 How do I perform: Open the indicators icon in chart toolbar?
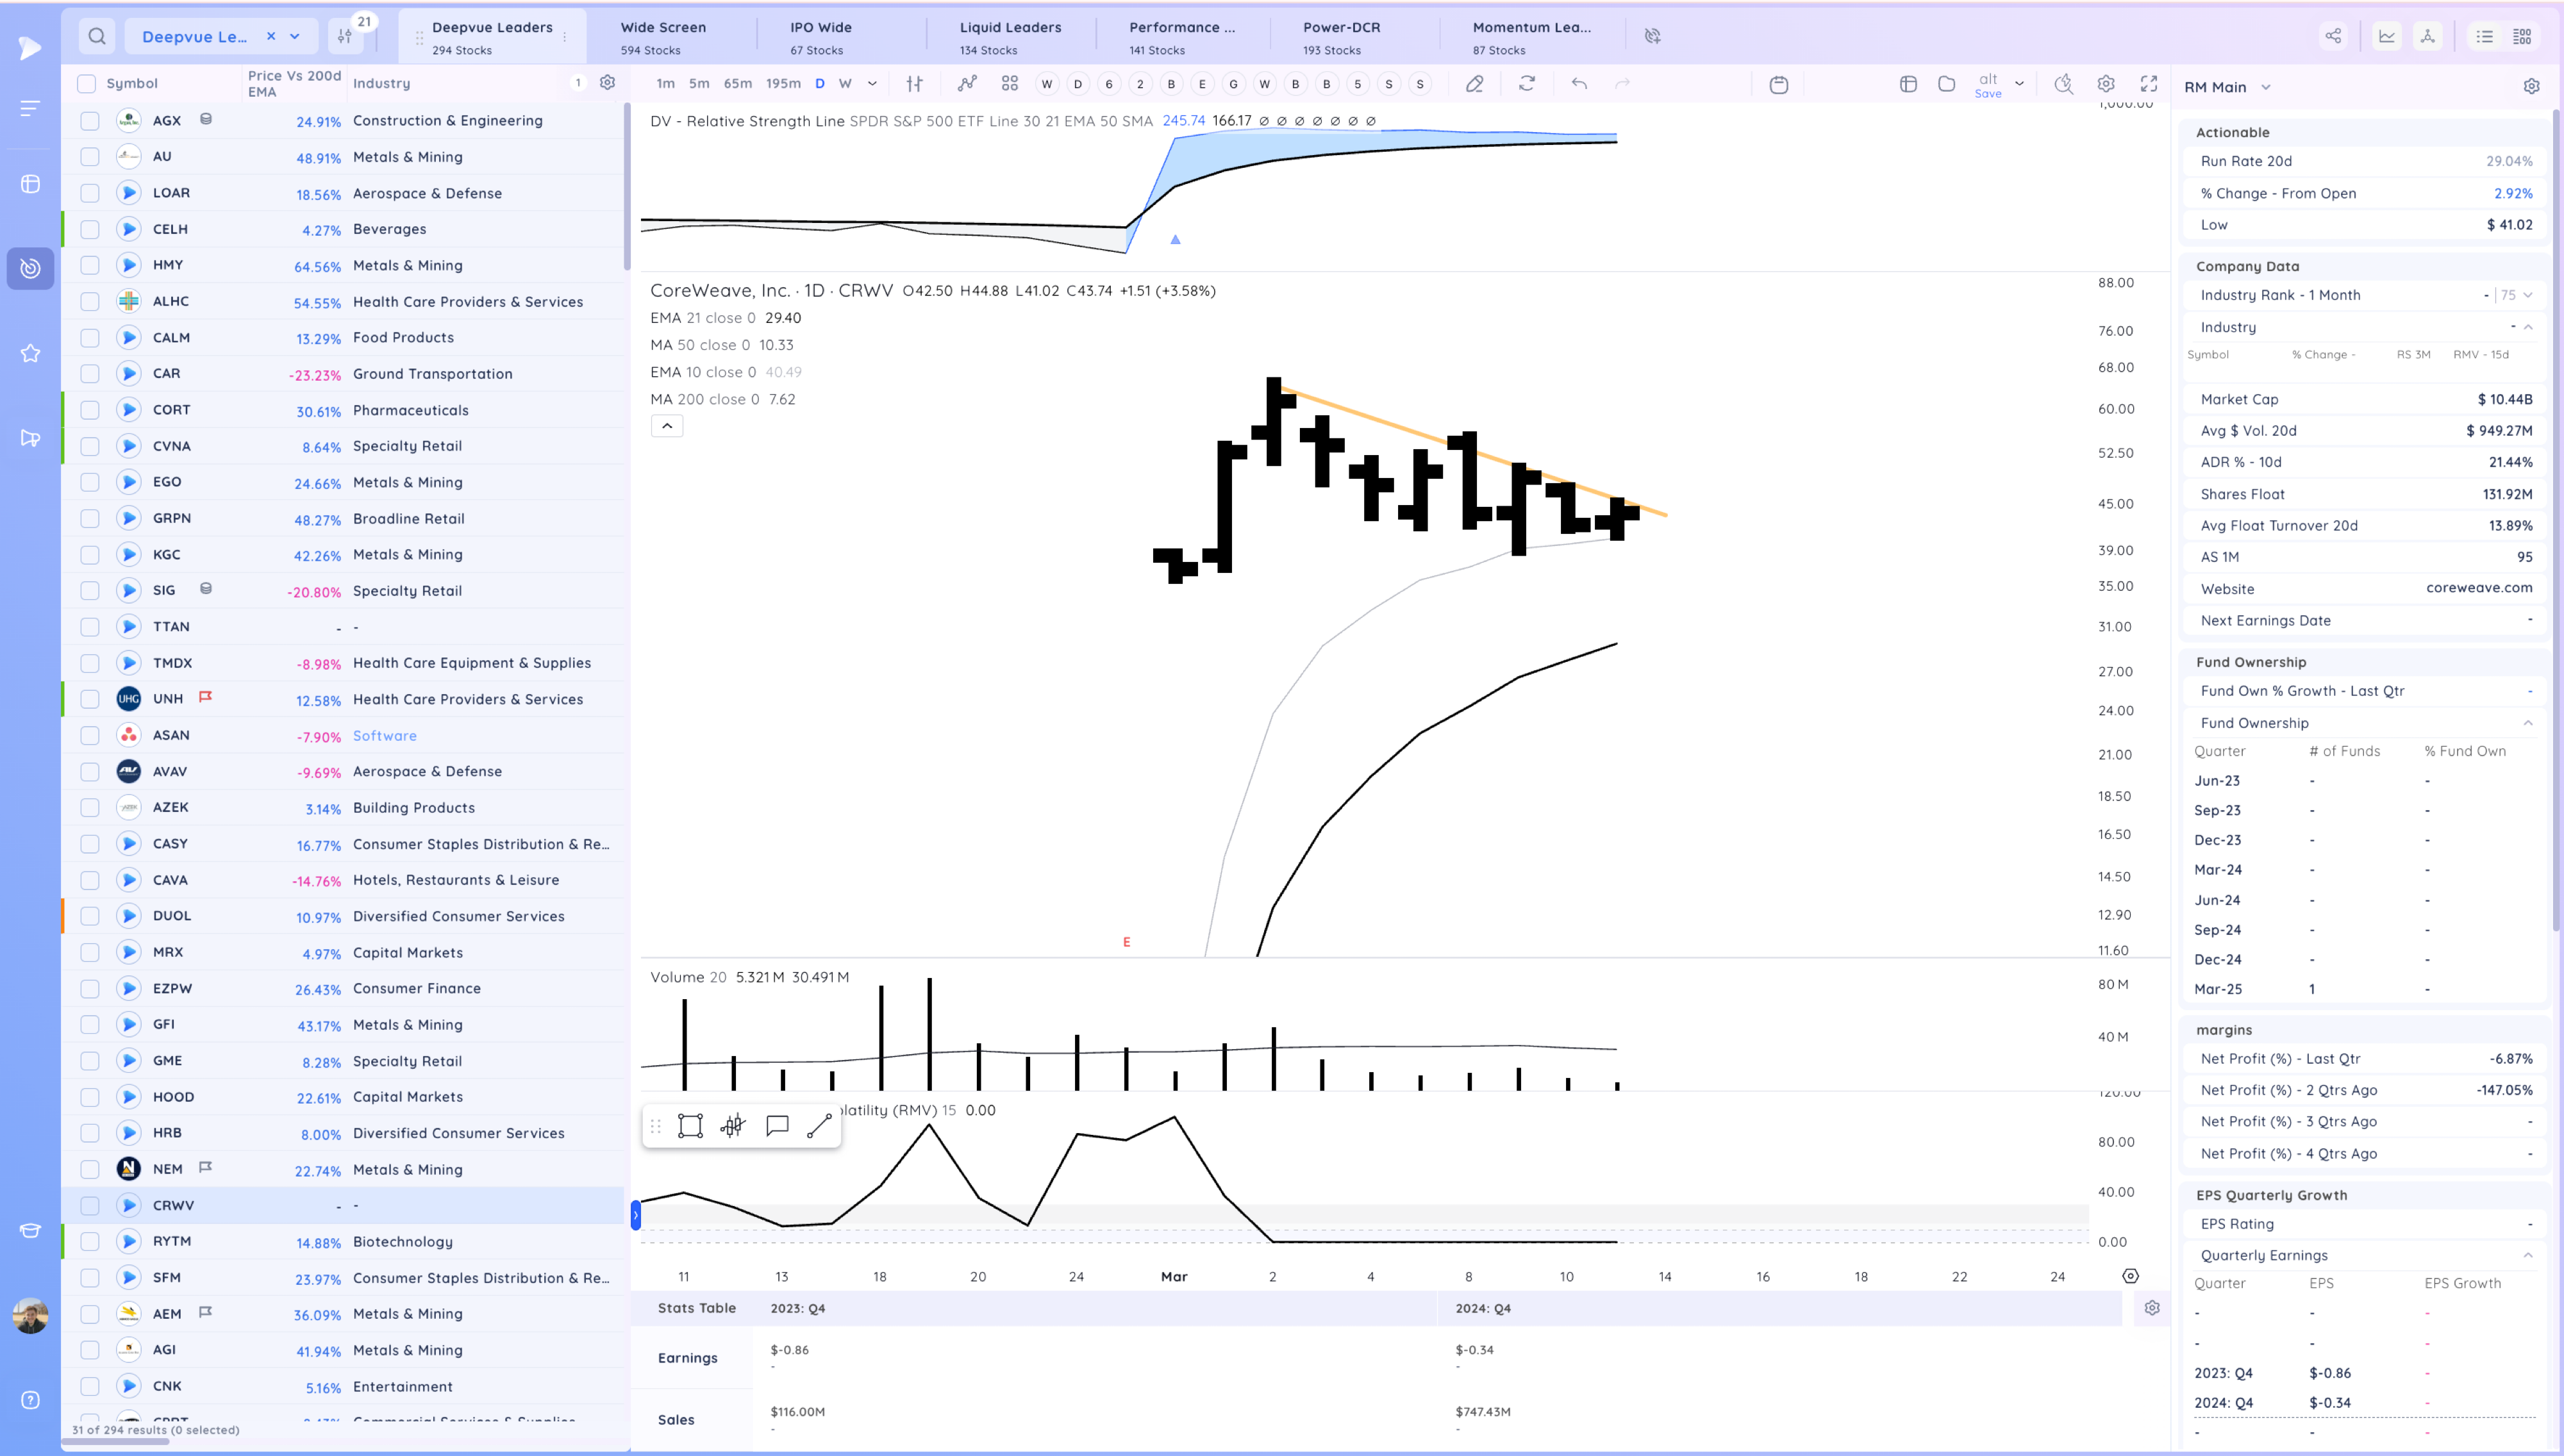click(x=966, y=84)
